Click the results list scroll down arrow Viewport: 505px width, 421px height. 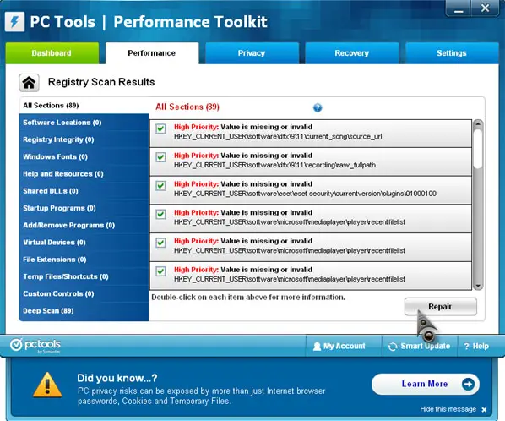click(478, 286)
